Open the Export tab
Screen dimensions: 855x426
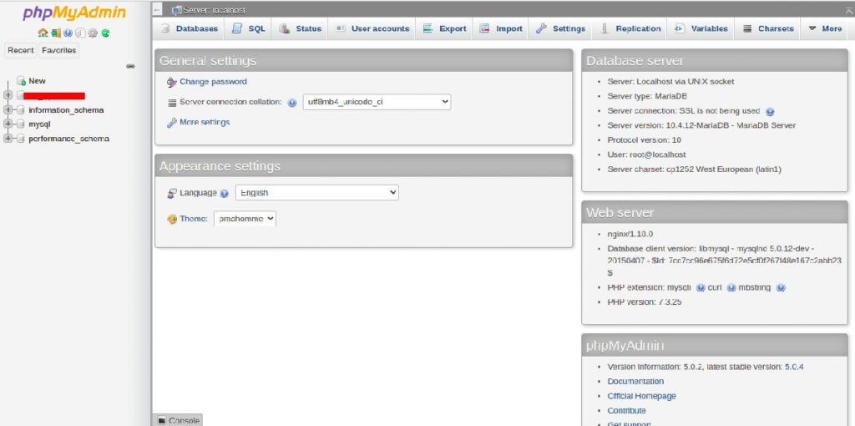[x=444, y=28]
